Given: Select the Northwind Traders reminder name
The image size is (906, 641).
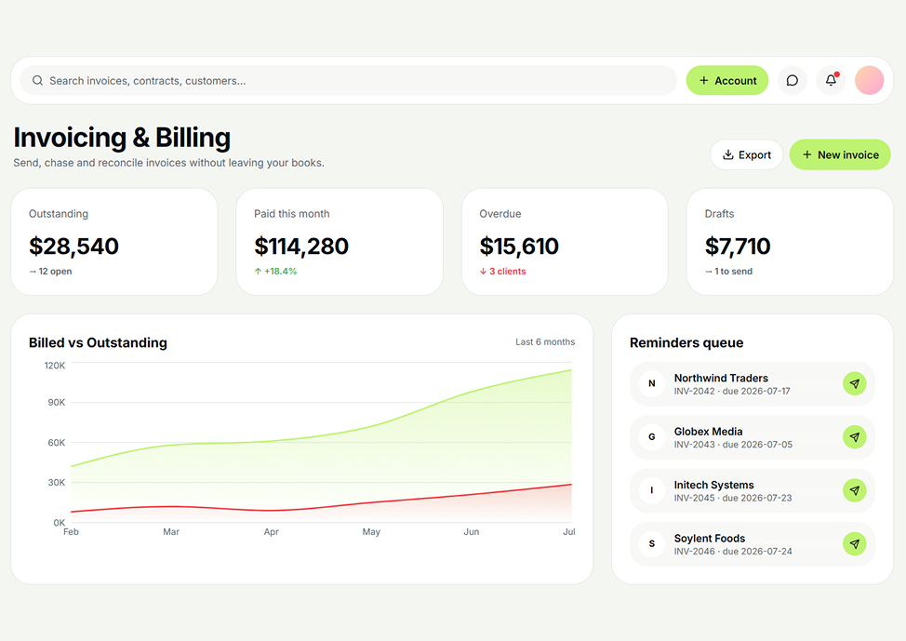Looking at the screenshot, I should coord(721,378).
